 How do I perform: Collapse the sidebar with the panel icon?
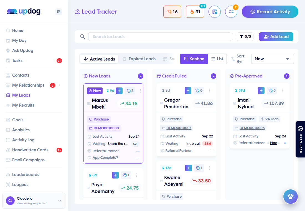coord(59,12)
